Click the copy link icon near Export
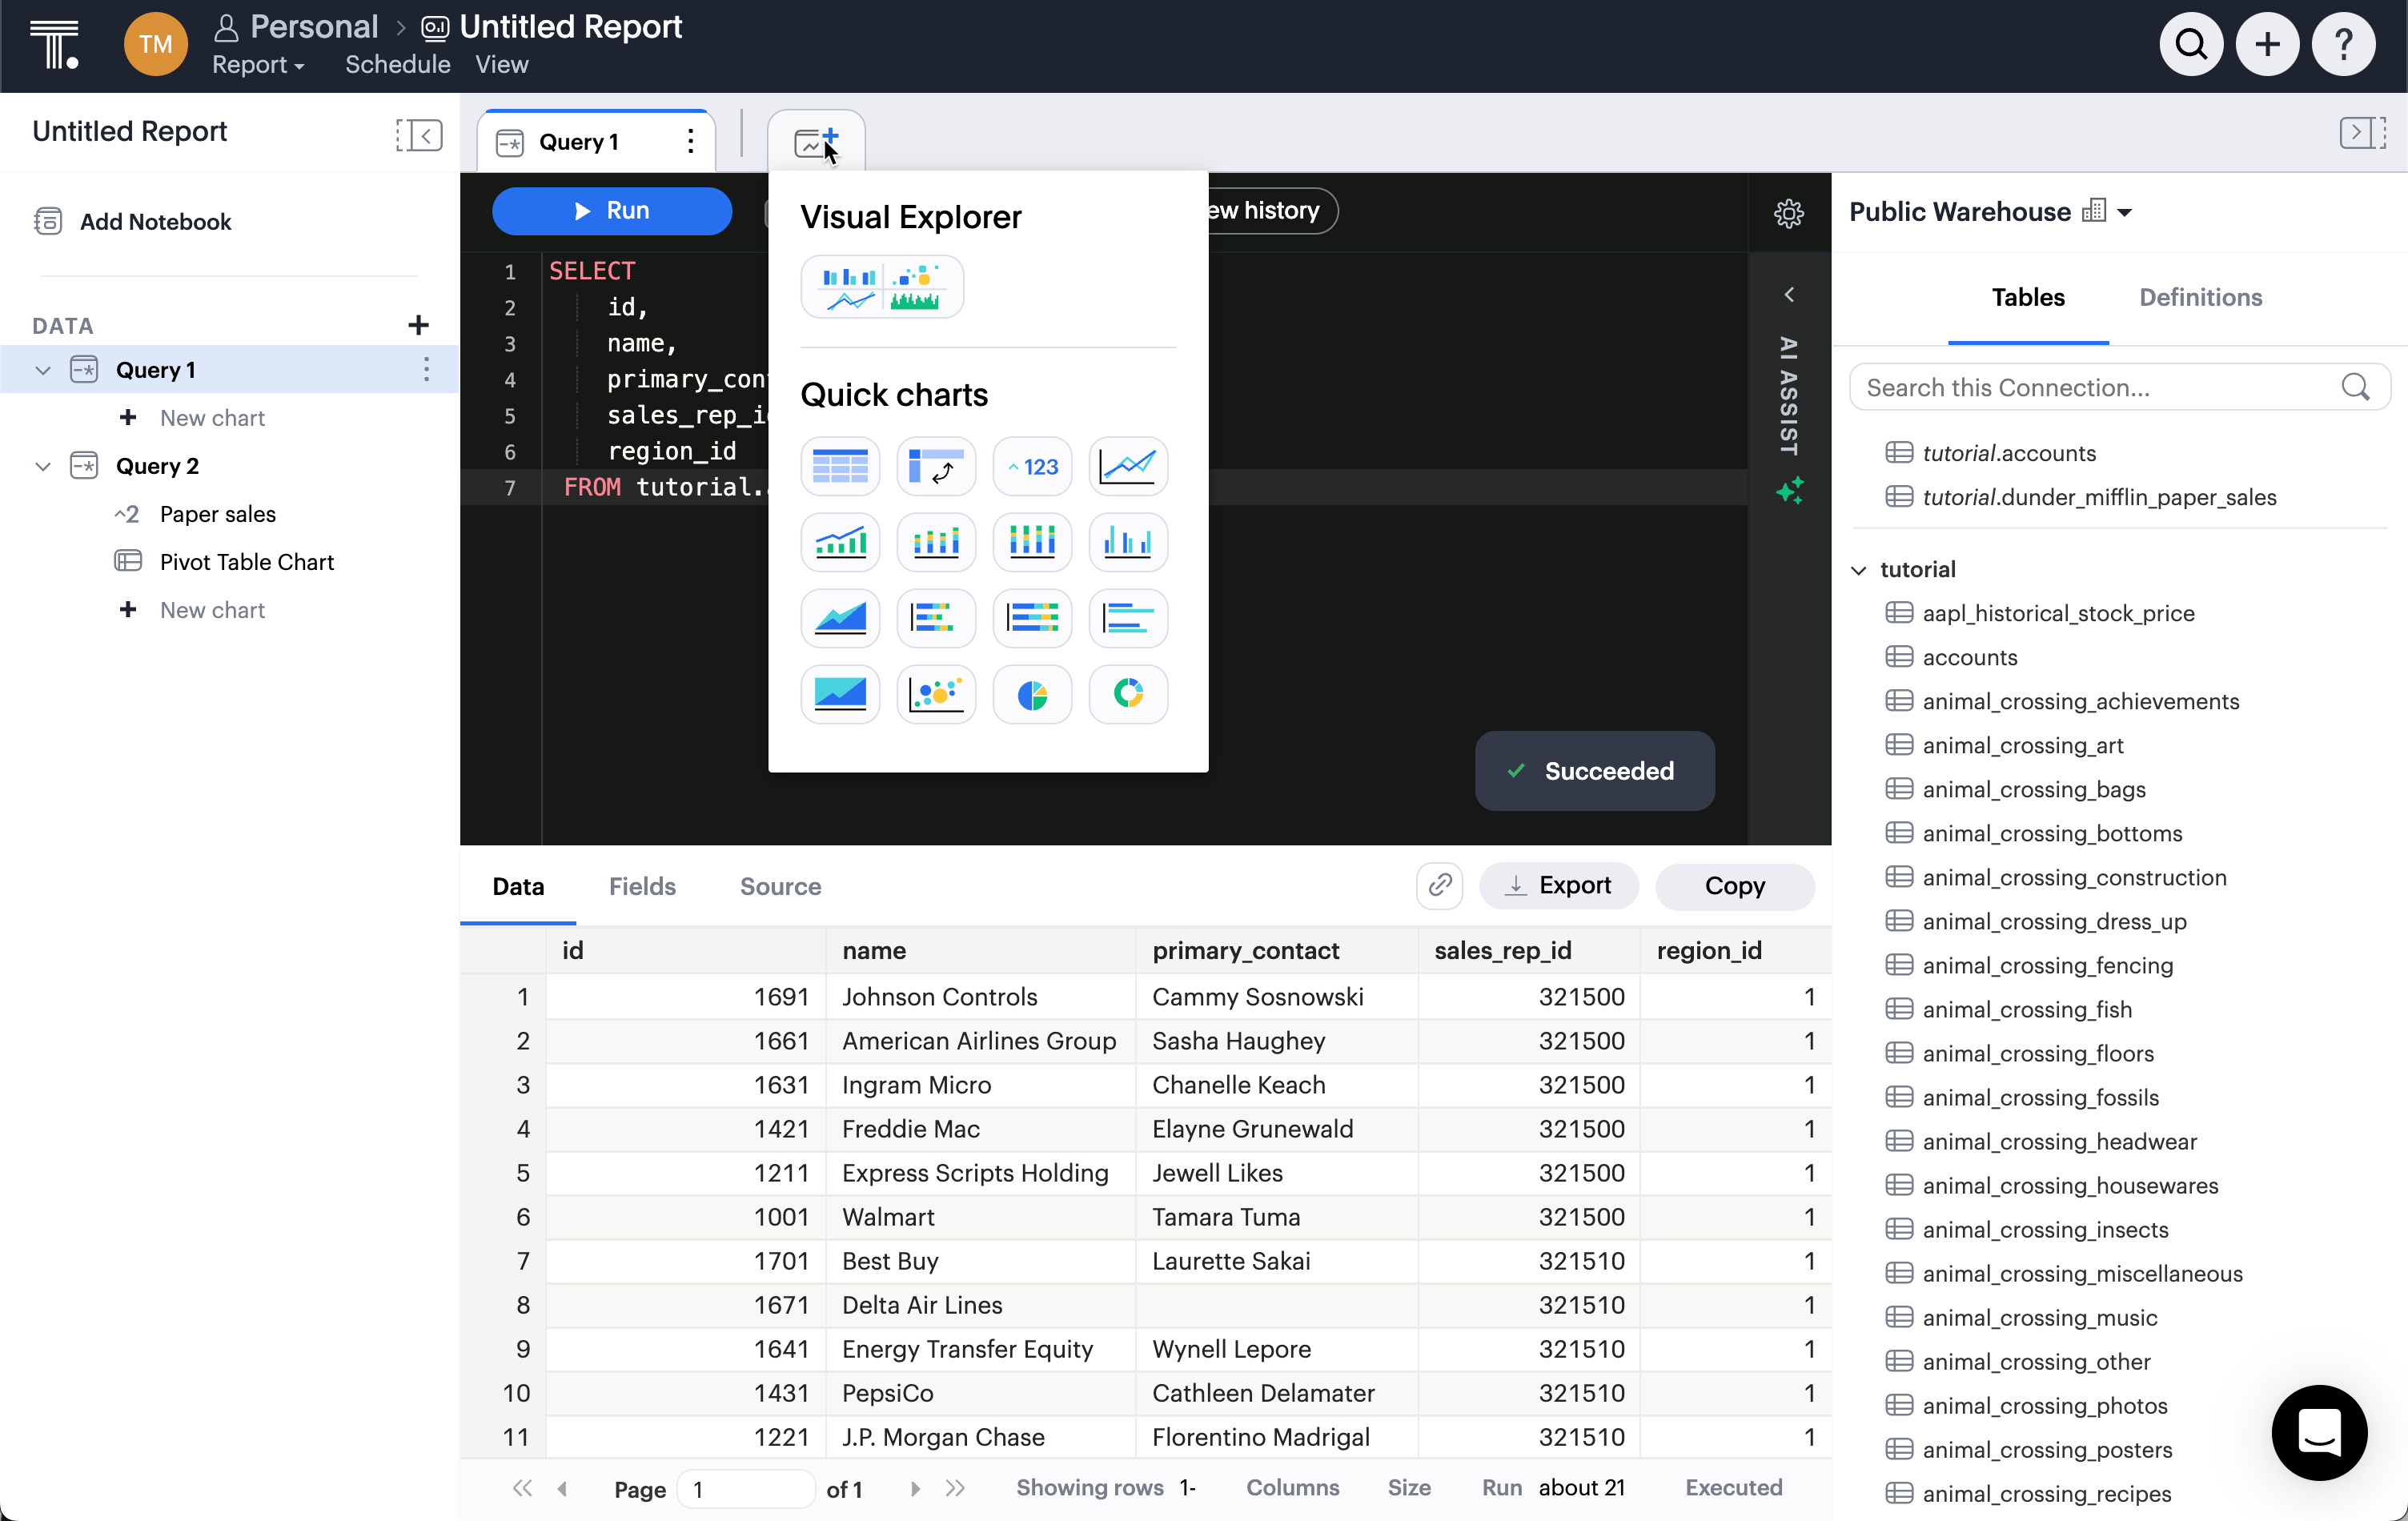This screenshot has width=2408, height=1521. coord(1439,885)
